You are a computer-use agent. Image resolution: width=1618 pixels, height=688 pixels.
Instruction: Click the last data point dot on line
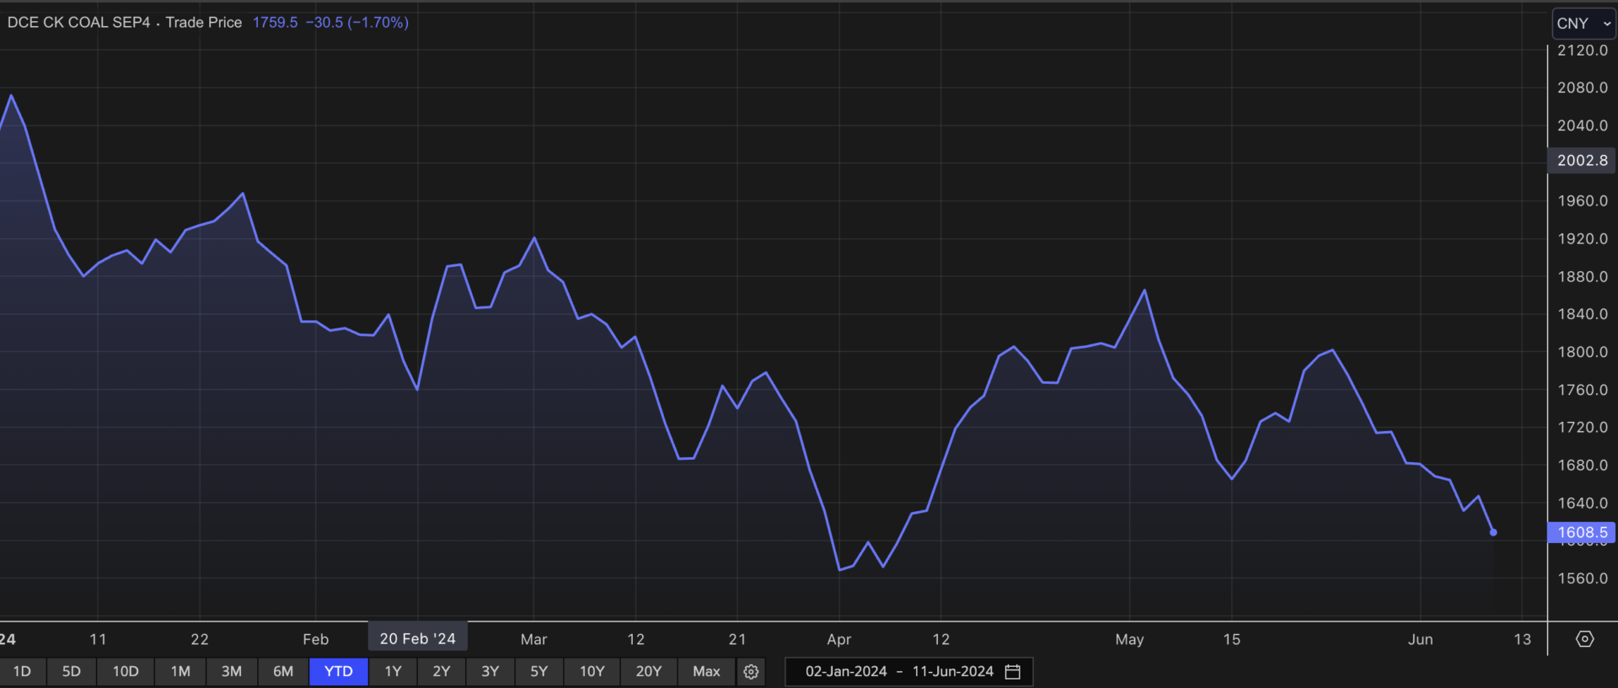[x=1493, y=532]
